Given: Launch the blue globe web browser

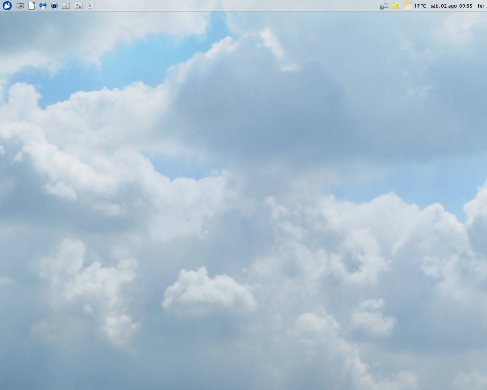Looking at the screenshot, I should click(43, 6).
